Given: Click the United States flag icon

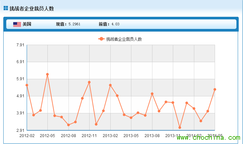Looking at the screenshot, I should click(x=17, y=24).
